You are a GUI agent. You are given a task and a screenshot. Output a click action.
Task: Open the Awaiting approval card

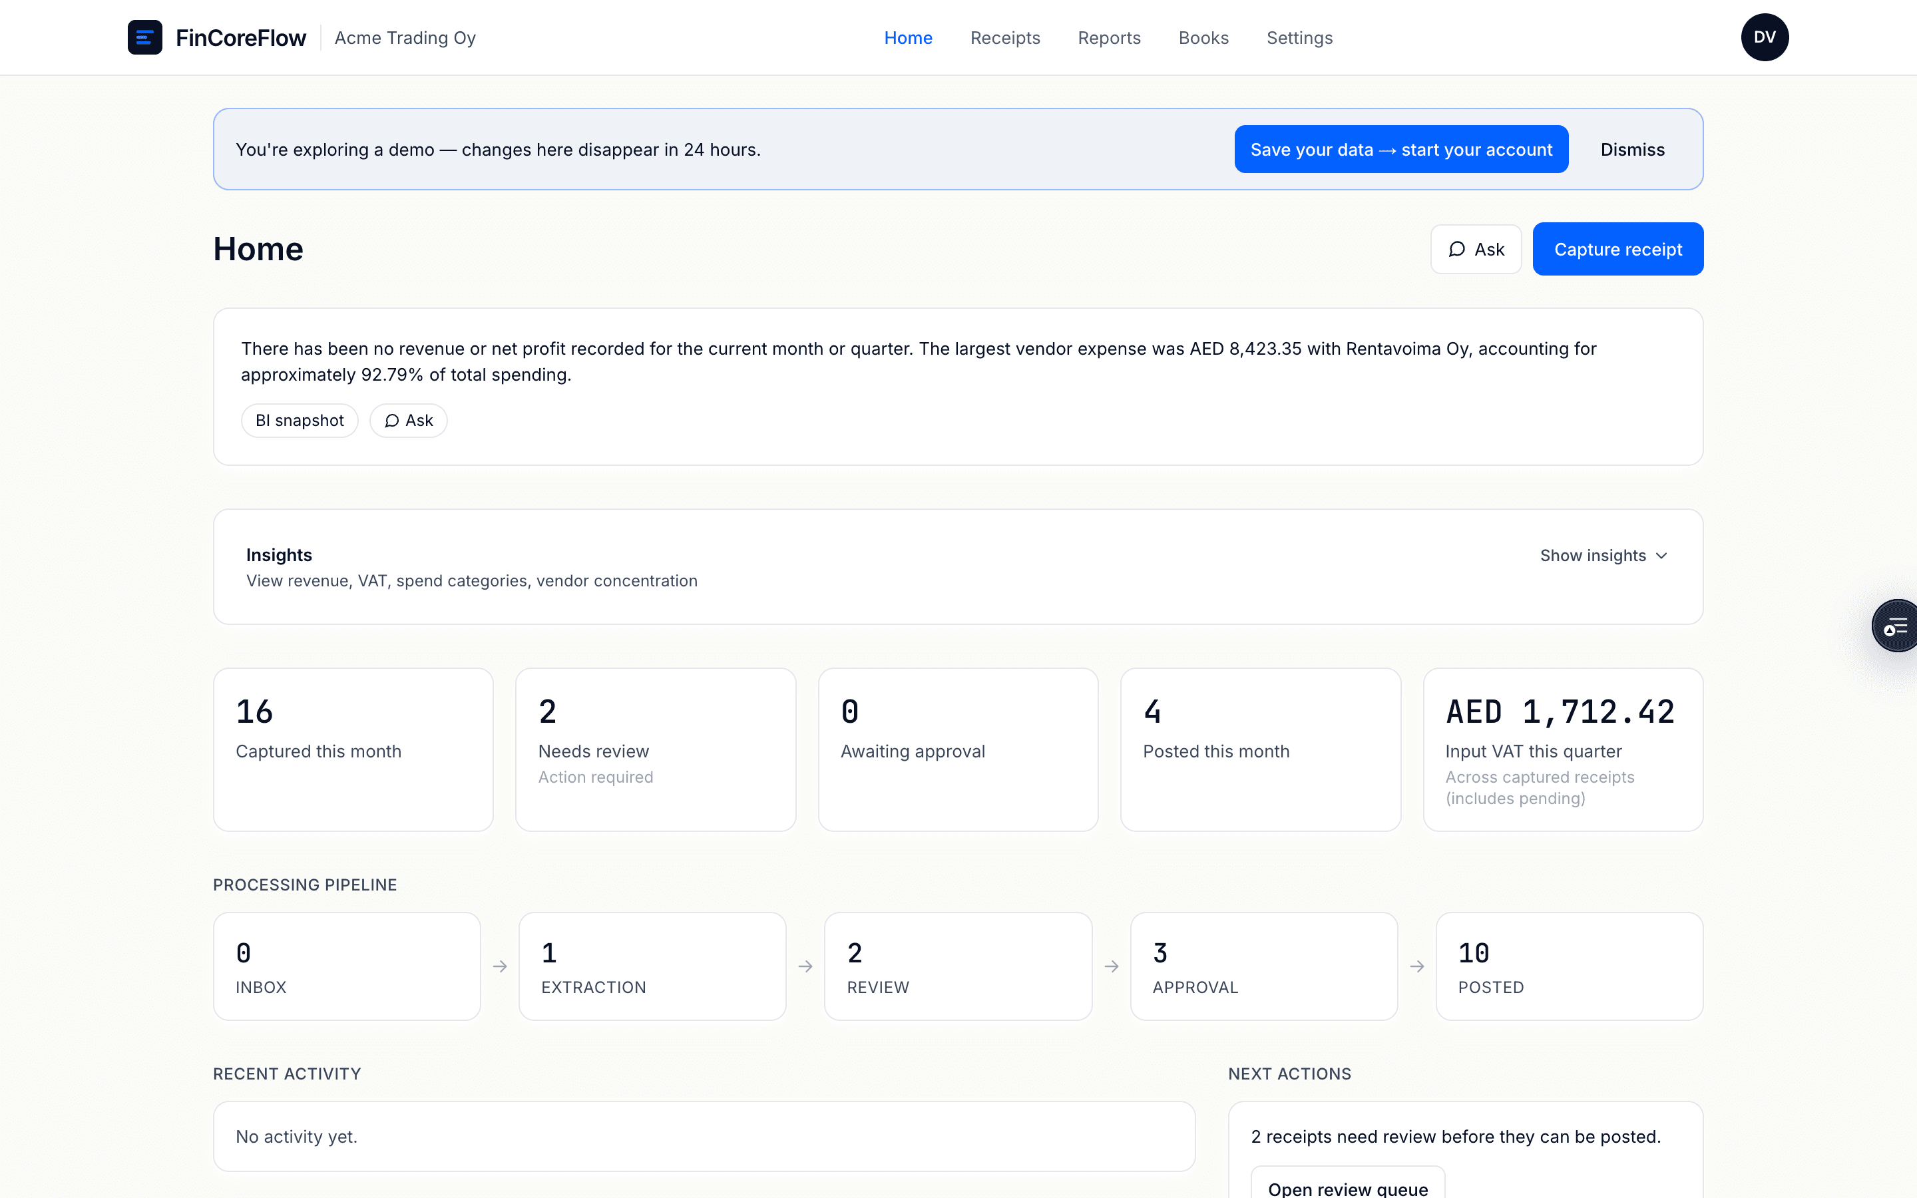pyautogui.click(x=958, y=749)
